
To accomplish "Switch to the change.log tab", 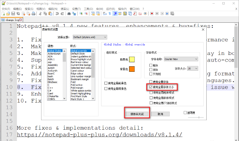I will [12, 20].
